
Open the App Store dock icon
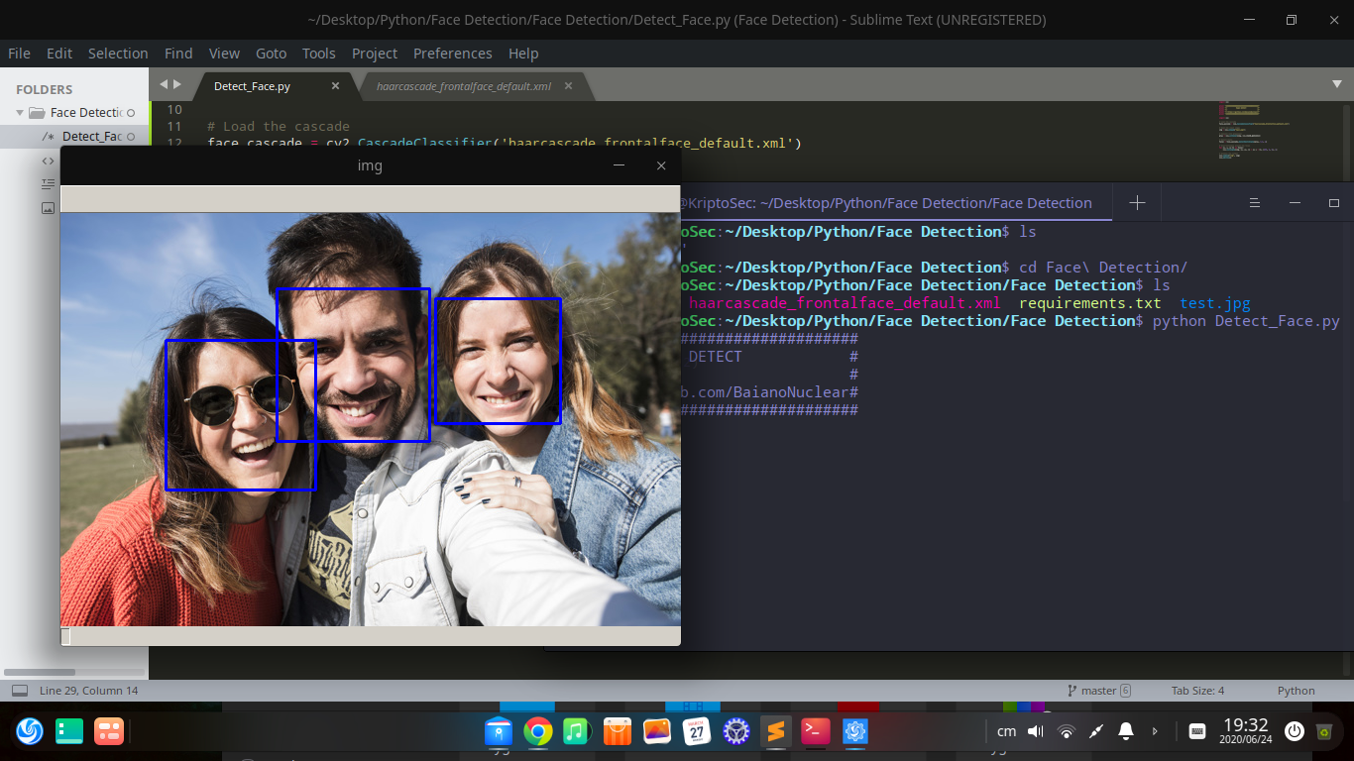618,731
